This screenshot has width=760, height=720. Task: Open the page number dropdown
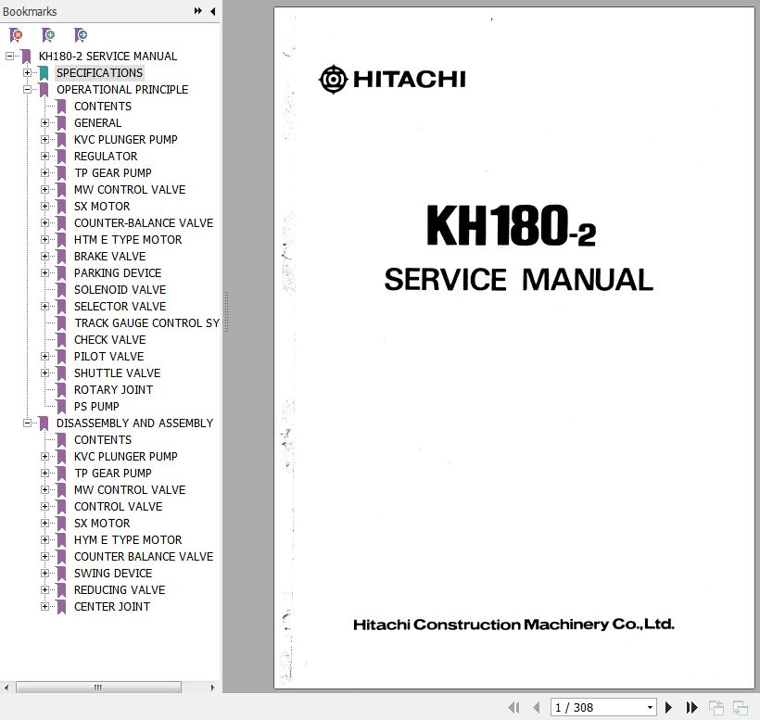pos(650,707)
